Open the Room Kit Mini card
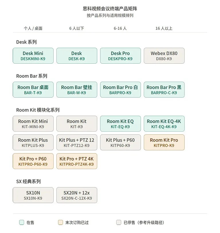The image size is (220, 233). click(33, 124)
